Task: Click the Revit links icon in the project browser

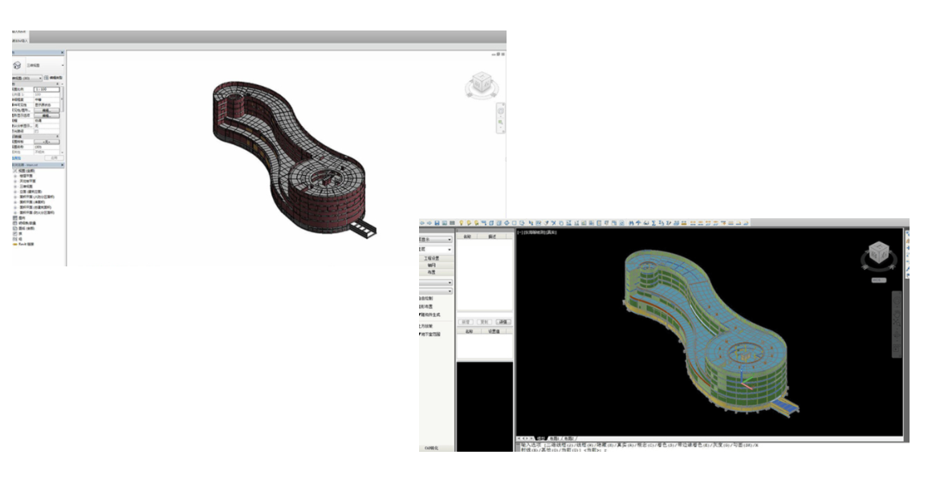Action: coord(15,243)
